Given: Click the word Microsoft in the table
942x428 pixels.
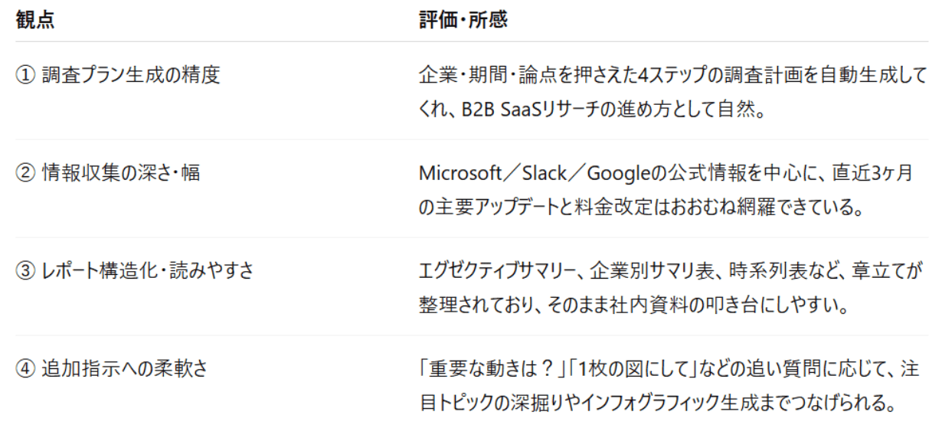Looking at the screenshot, I should pos(455,174).
